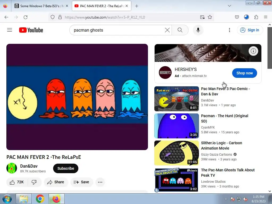Open the Firefox application menu

click(x=266, y=17)
